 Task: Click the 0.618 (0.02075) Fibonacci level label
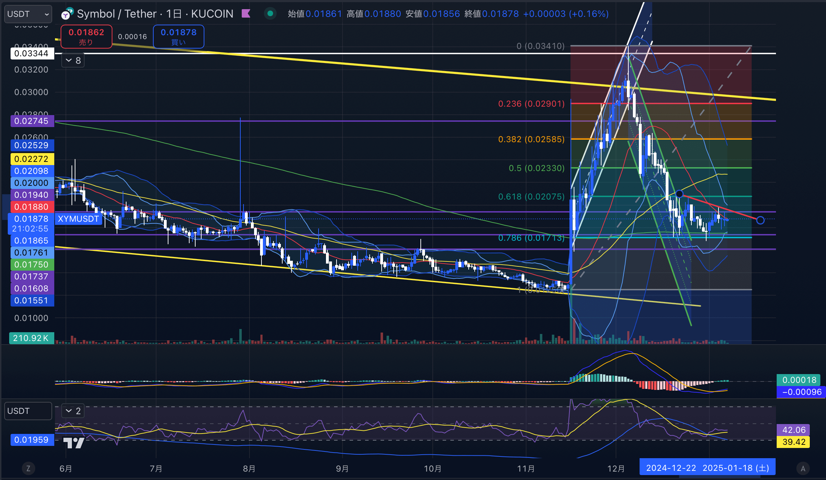pyautogui.click(x=531, y=197)
